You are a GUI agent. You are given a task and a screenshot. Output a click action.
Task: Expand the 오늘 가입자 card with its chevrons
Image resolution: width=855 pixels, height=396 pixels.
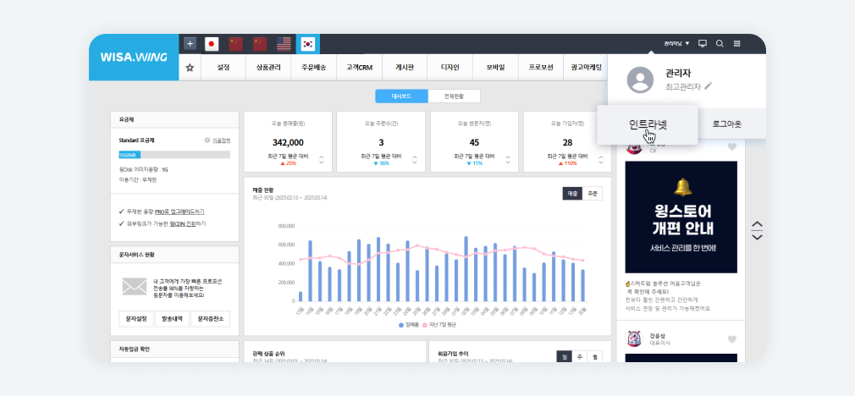[x=601, y=160]
